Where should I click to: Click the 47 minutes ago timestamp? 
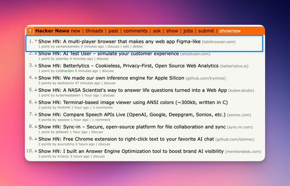(87, 83)
